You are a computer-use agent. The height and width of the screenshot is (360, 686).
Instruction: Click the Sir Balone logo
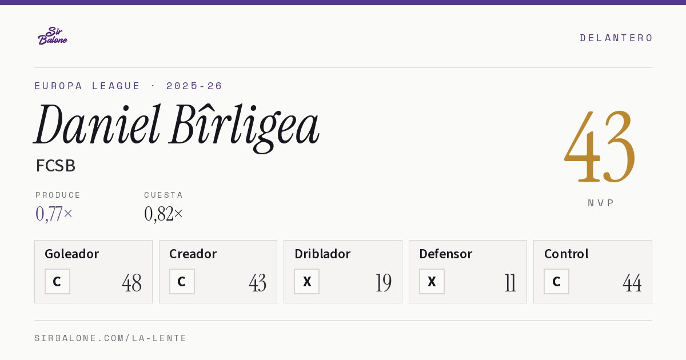[x=53, y=36]
